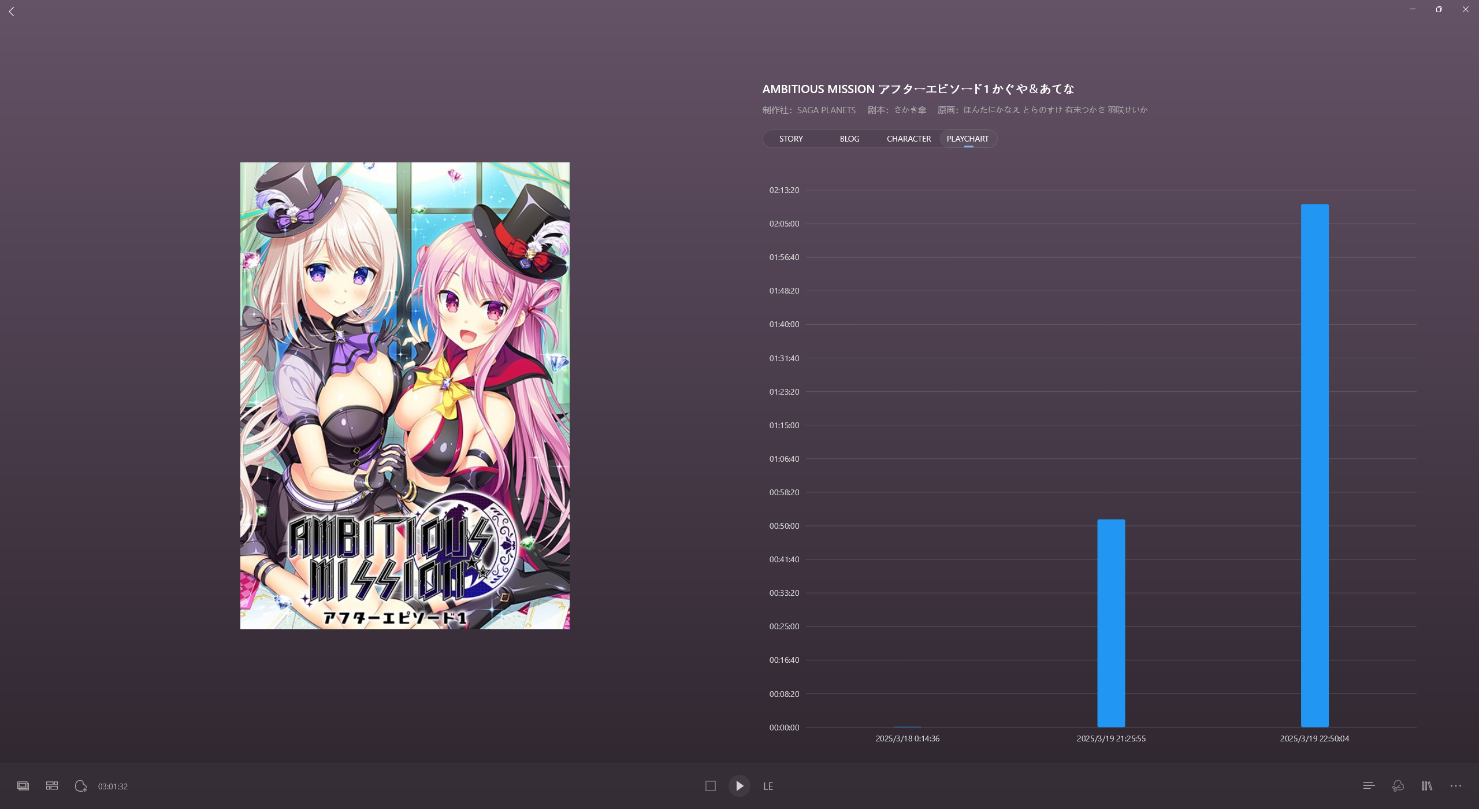Switch to the BLOG tab
The image size is (1479, 809).
coord(849,139)
